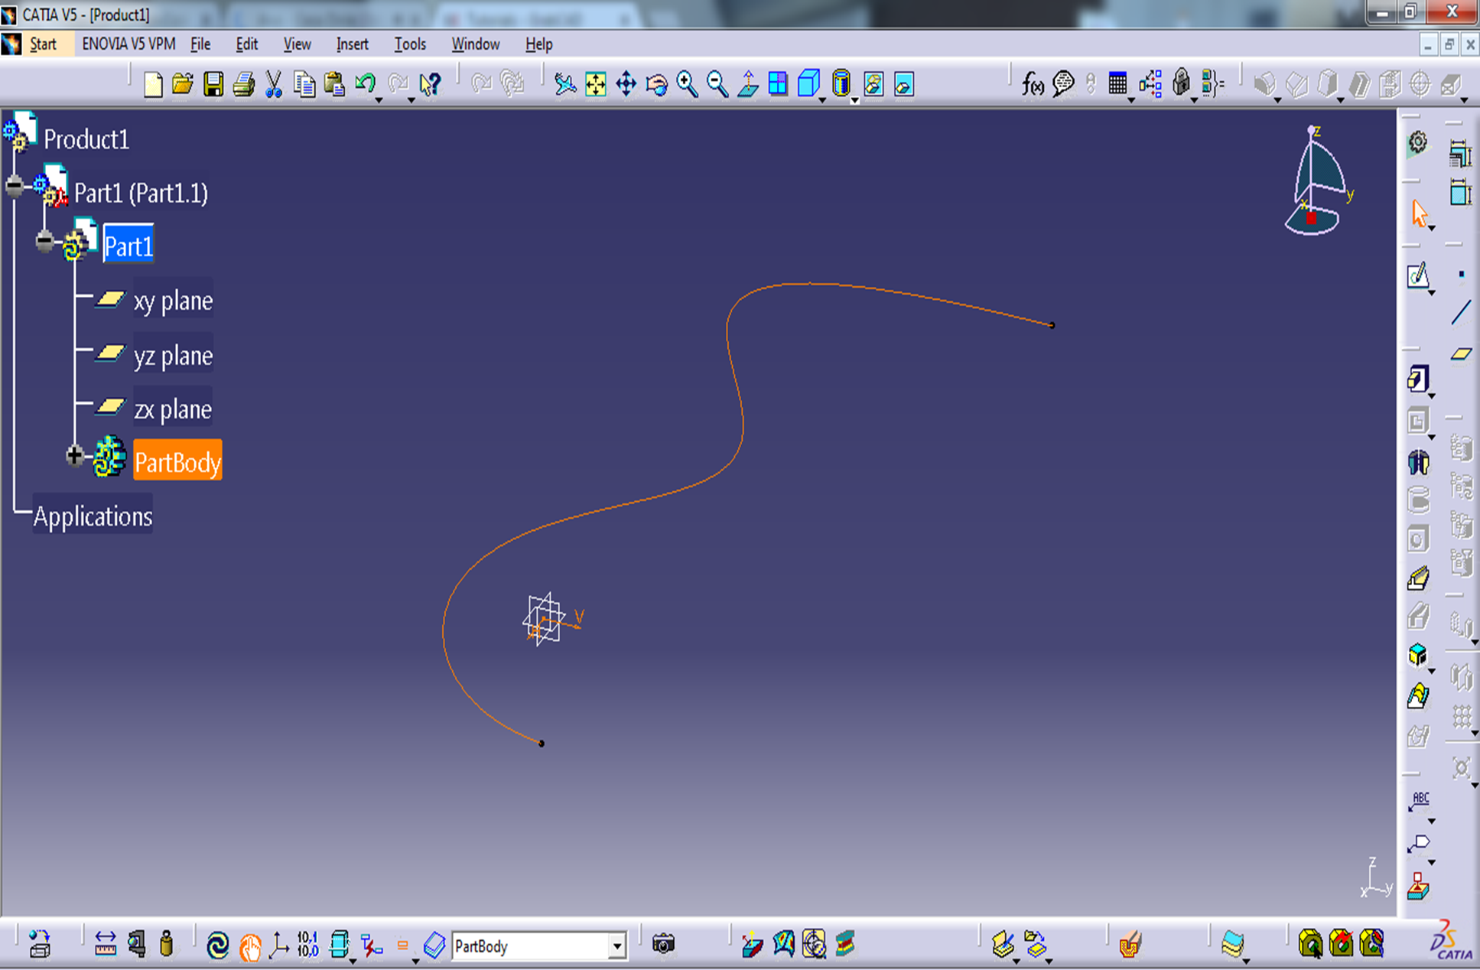The width and height of the screenshot is (1480, 970).
Task: Click the Start menu button
Action: click(43, 44)
